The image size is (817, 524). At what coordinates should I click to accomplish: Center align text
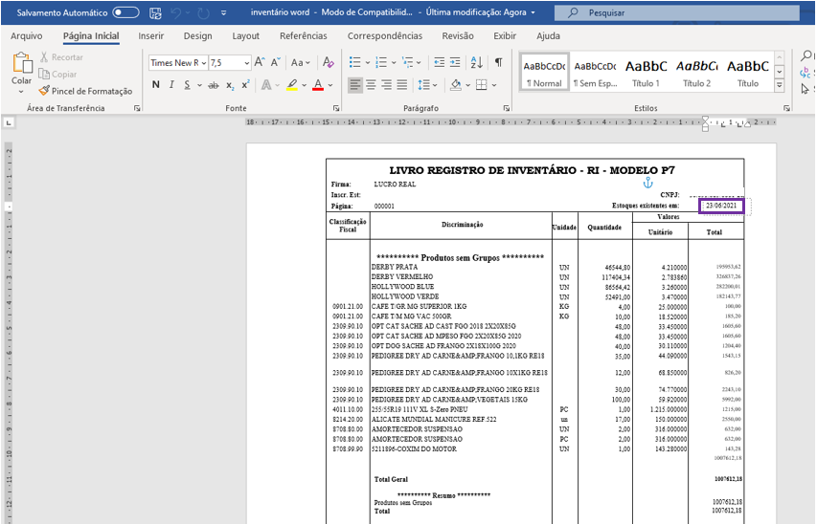point(371,85)
